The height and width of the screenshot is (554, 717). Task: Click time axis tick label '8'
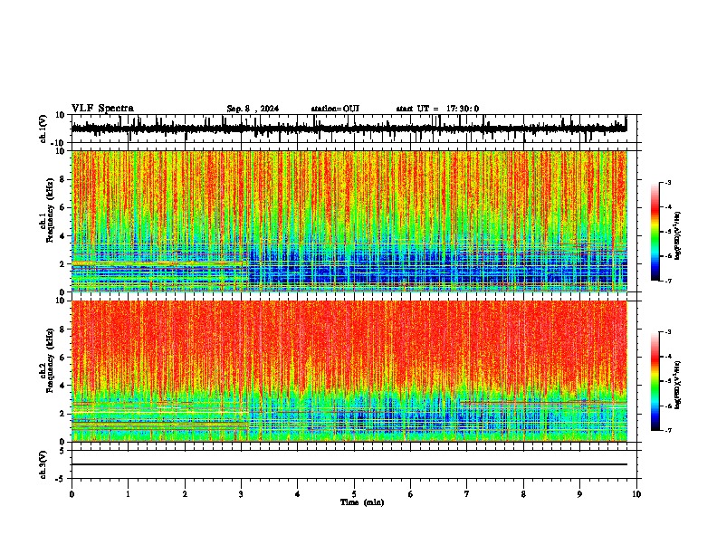(x=523, y=494)
